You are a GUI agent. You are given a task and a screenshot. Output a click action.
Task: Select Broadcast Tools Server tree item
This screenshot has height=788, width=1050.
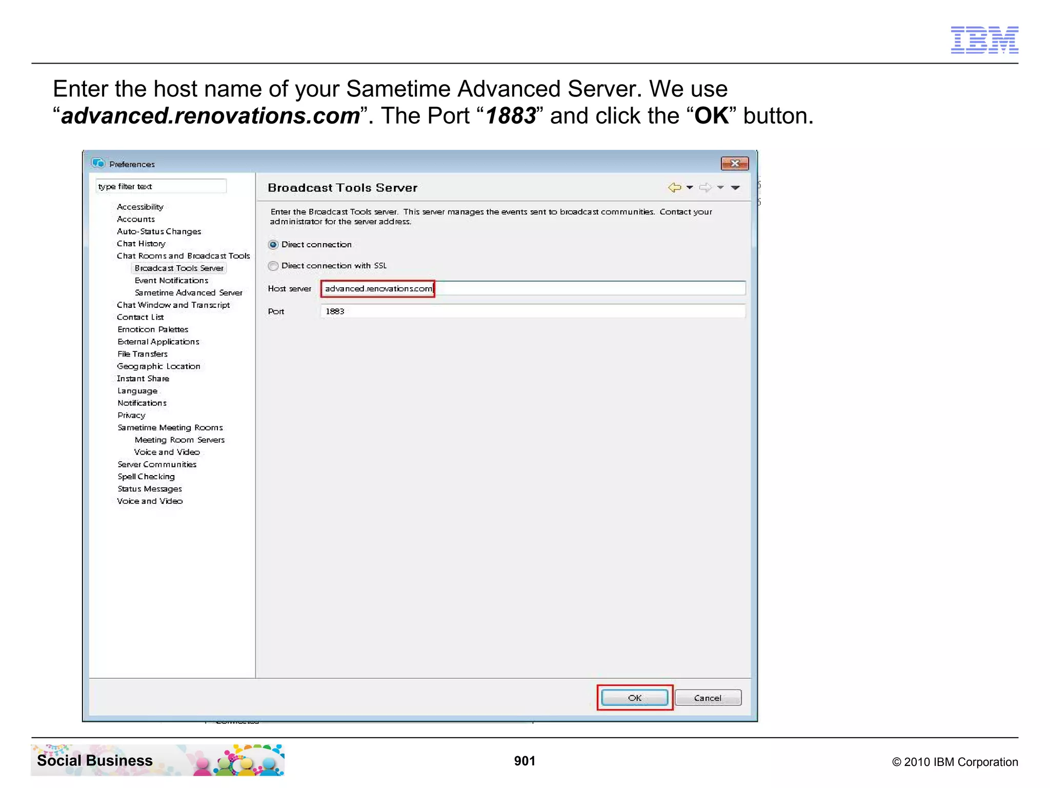[179, 268]
